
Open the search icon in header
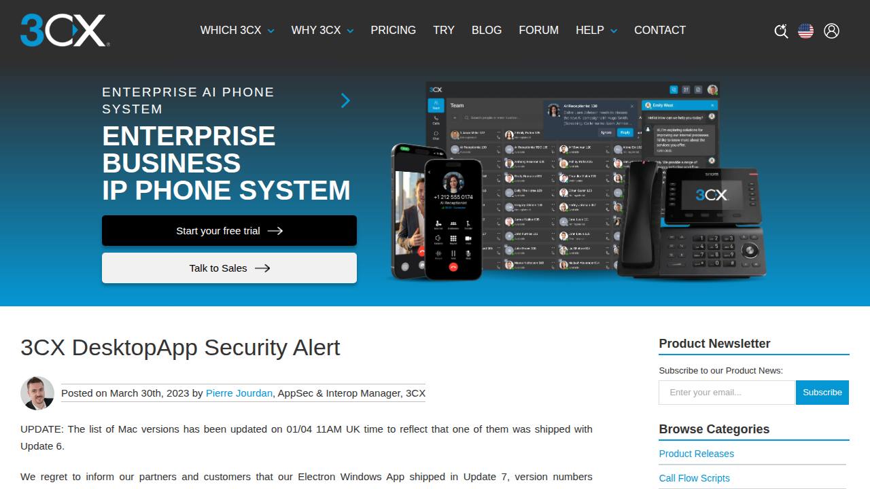pos(781,31)
